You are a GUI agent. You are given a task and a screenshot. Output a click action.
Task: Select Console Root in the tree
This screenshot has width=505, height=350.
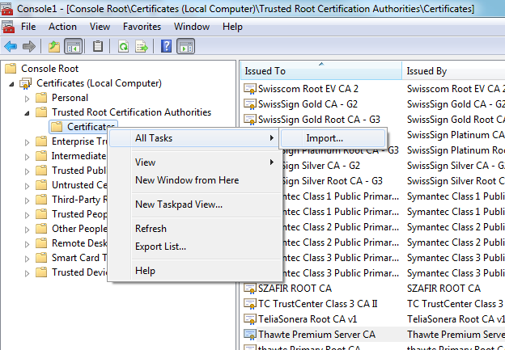point(49,69)
